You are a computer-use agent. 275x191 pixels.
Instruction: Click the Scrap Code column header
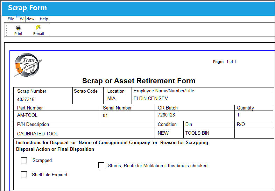[x=86, y=91]
